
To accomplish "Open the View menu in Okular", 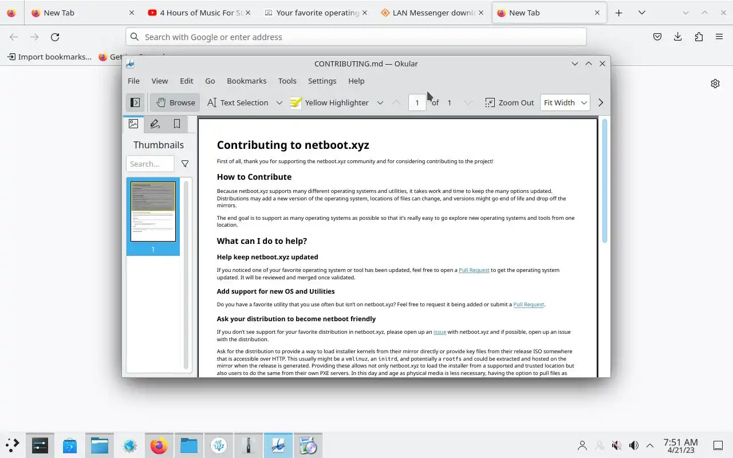I will click(160, 81).
